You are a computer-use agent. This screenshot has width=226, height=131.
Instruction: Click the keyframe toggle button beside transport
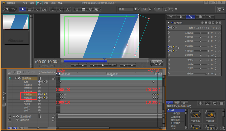[157, 63]
